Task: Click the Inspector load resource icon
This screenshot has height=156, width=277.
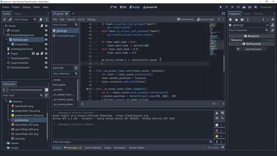Action: (x=236, y=19)
